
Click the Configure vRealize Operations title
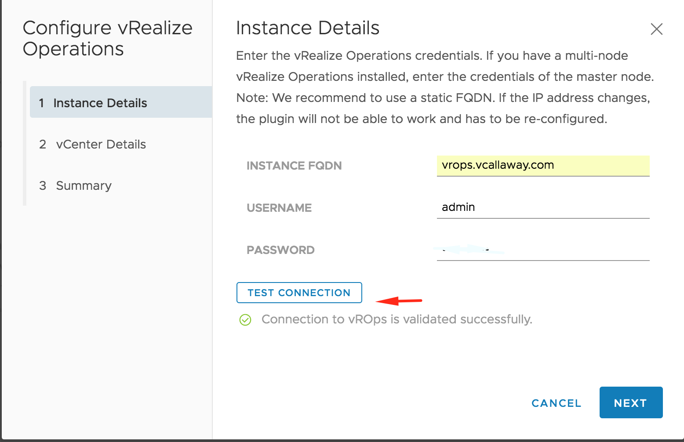point(108,38)
